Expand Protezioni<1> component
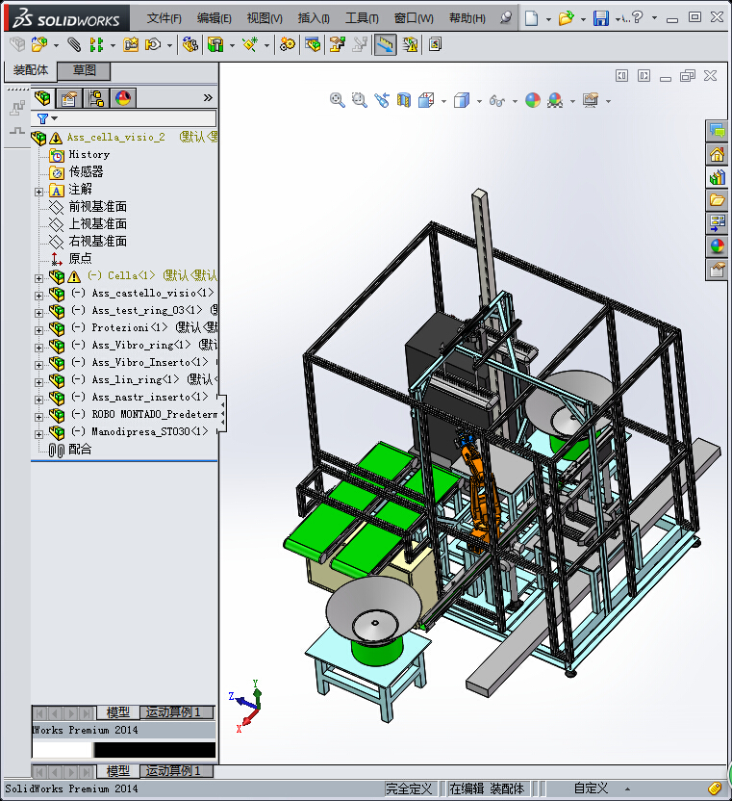Screen dimensions: 732x801 [x=38, y=330]
